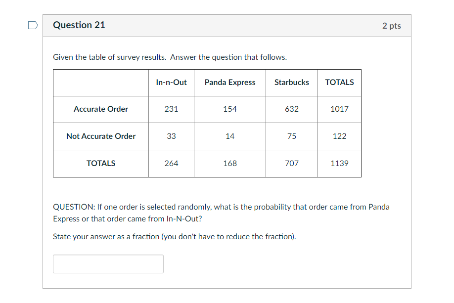Click the TOTALS column header

tap(339, 83)
